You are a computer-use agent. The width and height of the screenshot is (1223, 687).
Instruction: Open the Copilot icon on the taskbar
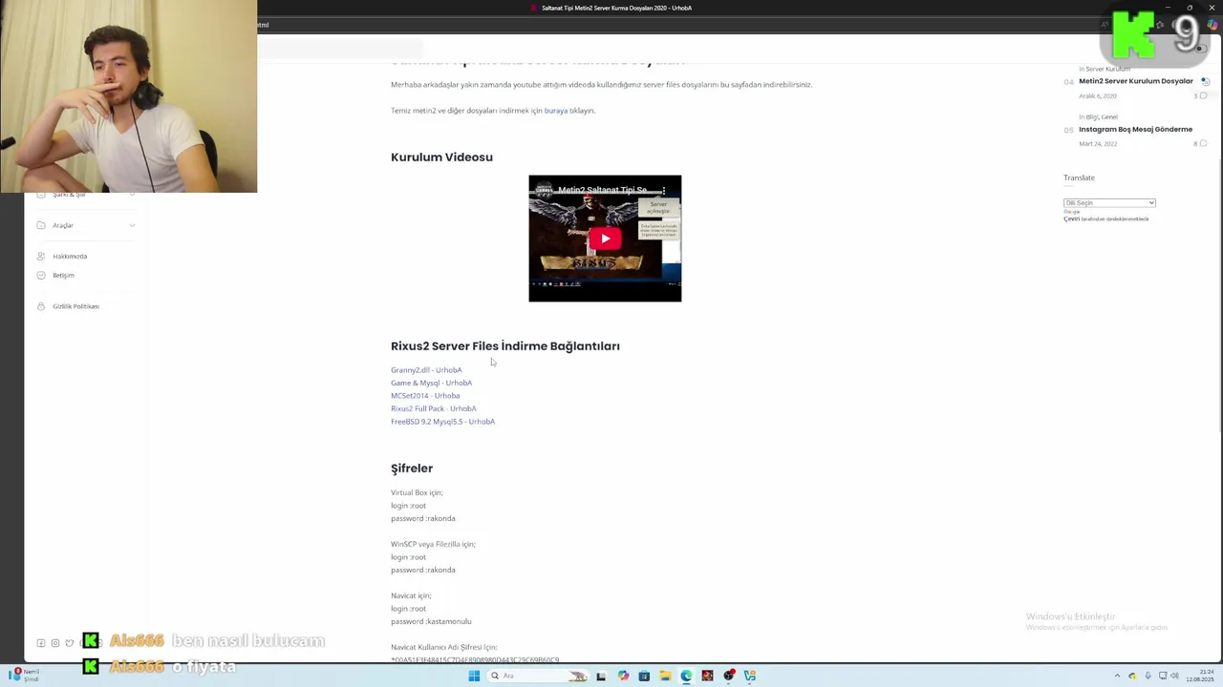tap(623, 676)
